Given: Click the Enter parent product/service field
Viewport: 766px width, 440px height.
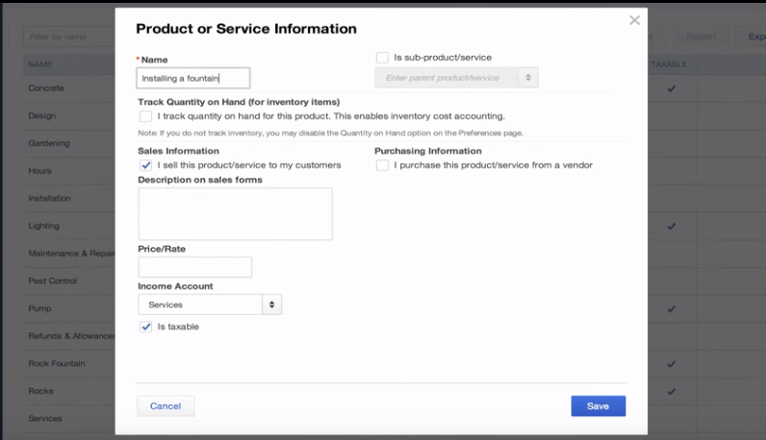Looking at the screenshot, I should (447, 78).
